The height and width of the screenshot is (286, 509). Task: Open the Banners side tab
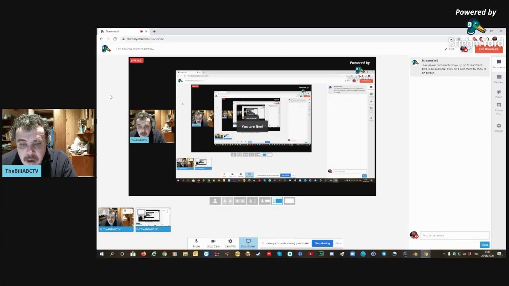coord(499,79)
